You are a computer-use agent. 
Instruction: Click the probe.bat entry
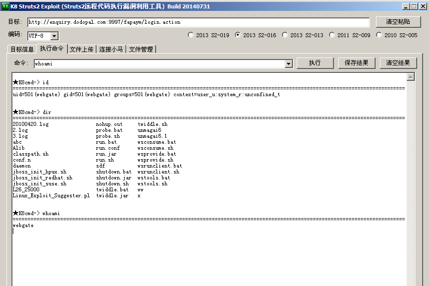point(109,130)
